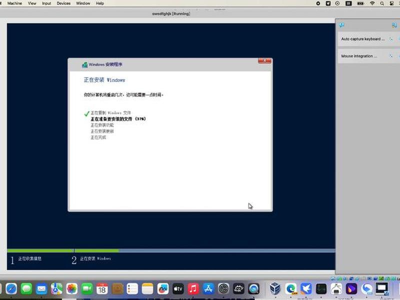Dismiss the Mouse integration notification icon
Screen dimensions: 400x300
(x=390, y=56)
